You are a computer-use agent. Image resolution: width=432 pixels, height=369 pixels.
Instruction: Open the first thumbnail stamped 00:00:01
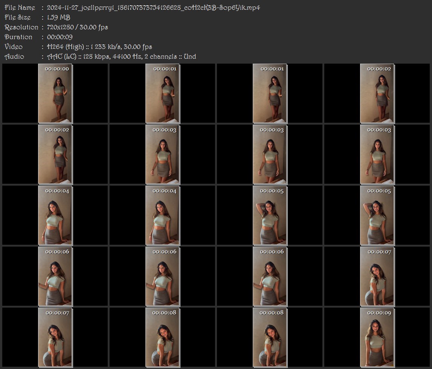163,93
